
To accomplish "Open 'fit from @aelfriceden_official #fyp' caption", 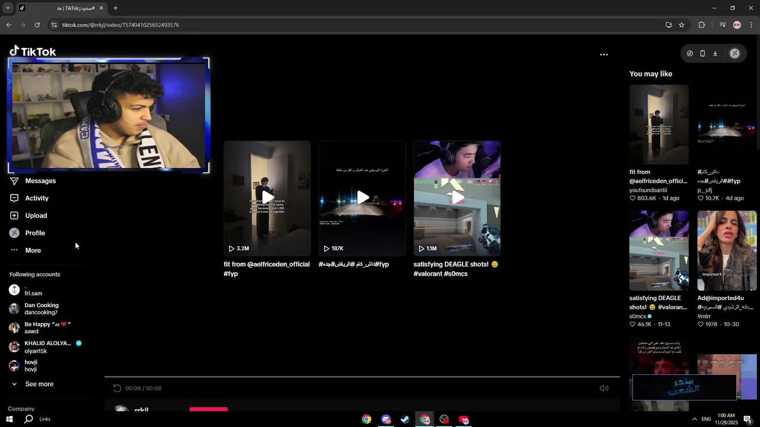I will (x=267, y=269).
